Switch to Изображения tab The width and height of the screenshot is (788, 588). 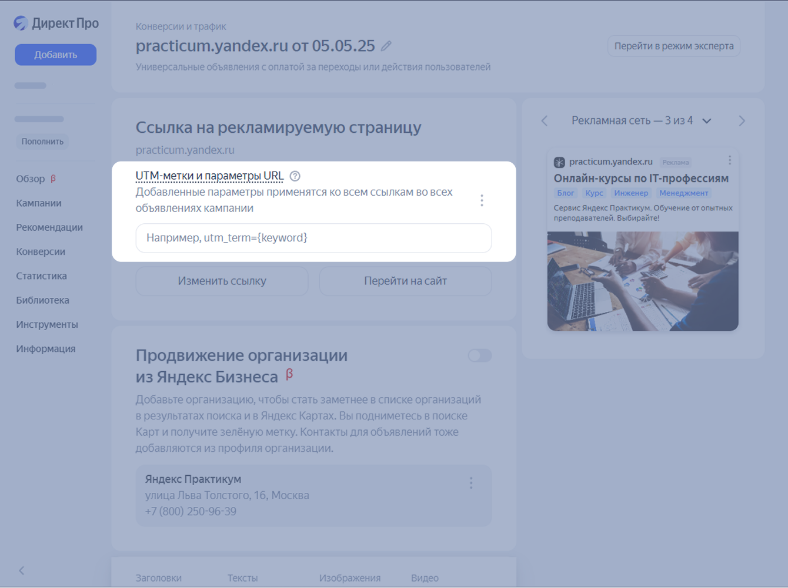coord(350,578)
